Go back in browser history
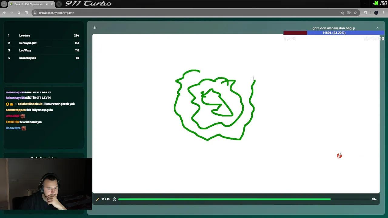 pos(4,13)
